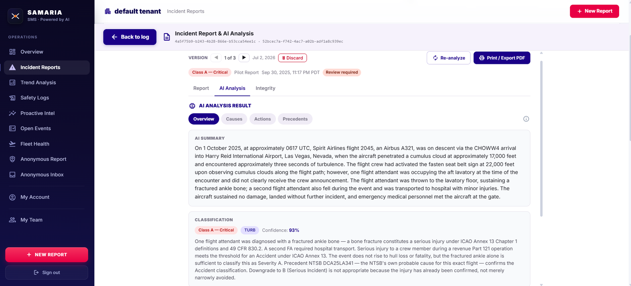Image resolution: width=631 pixels, height=286 pixels.
Task: Click the scrollbar up arrow
Action: coord(541,53)
